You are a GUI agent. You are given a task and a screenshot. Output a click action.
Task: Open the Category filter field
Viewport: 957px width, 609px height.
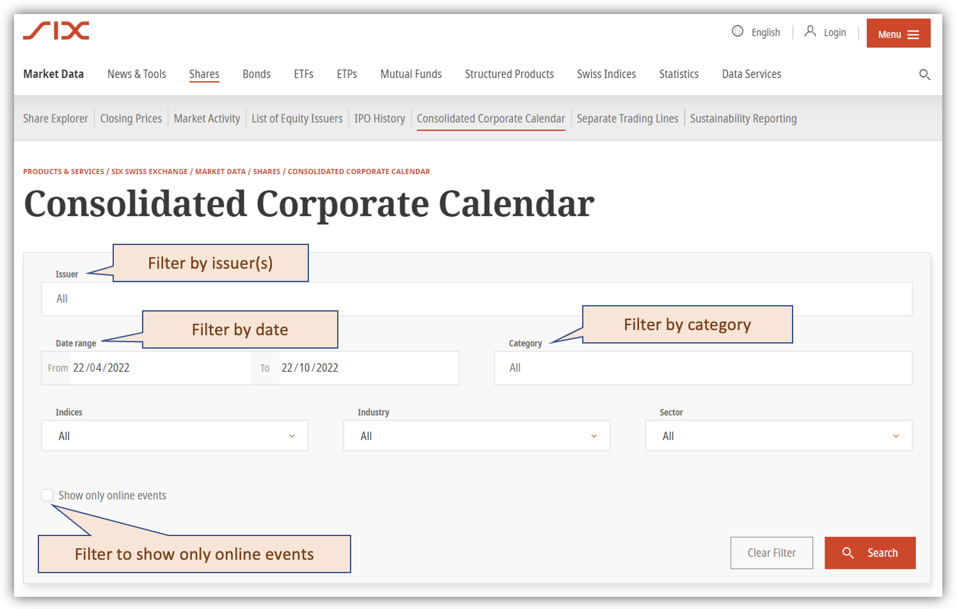pos(703,368)
